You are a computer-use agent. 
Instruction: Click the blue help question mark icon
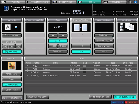click(136, 2)
